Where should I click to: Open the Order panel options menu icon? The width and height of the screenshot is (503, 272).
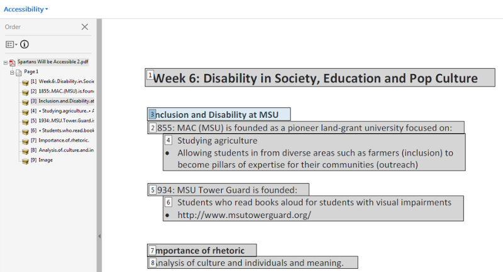point(11,44)
